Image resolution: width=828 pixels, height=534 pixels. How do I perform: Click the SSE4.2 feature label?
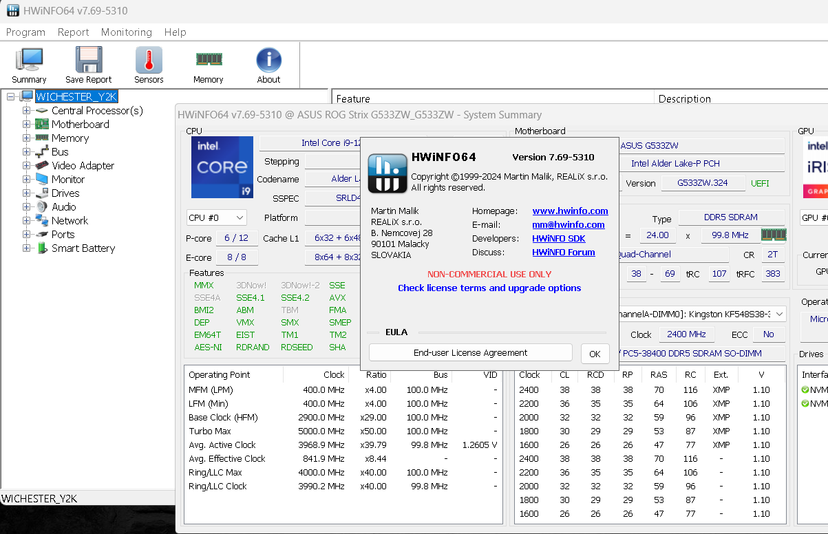(x=295, y=298)
